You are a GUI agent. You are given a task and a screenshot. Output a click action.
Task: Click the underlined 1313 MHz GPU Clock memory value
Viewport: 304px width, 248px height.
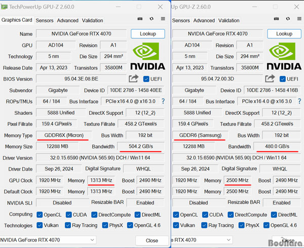101,180
